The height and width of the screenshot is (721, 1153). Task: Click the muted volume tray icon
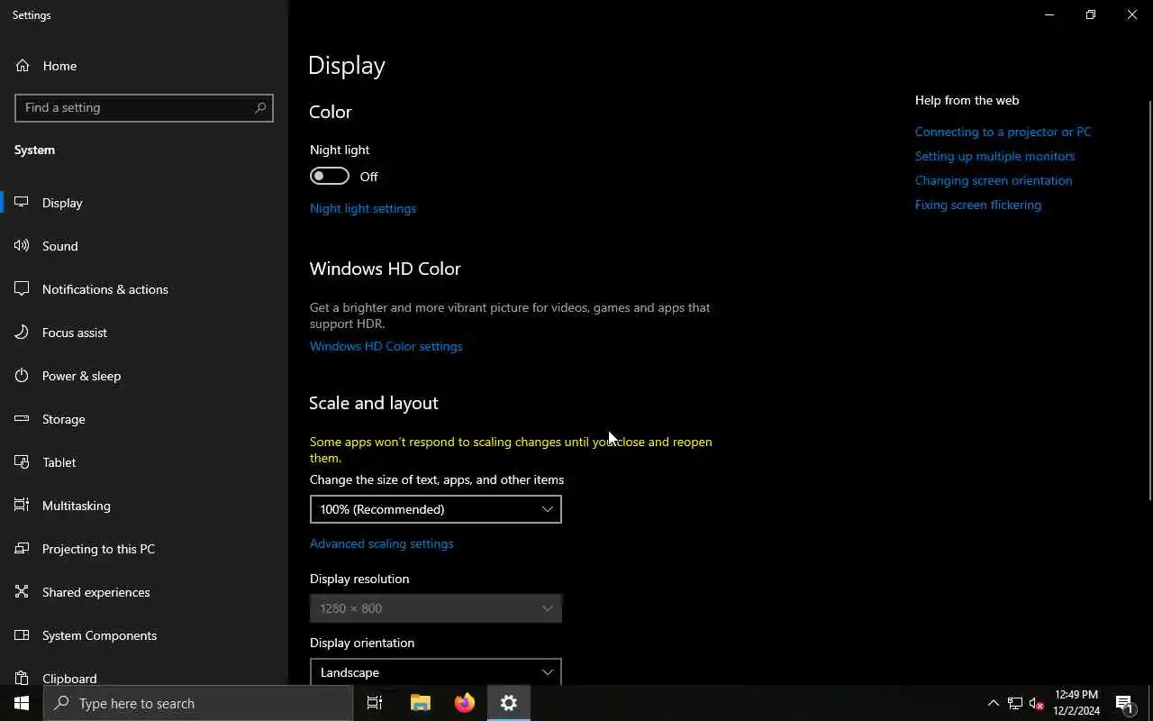pyautogui.click(x=1037, y=703)
